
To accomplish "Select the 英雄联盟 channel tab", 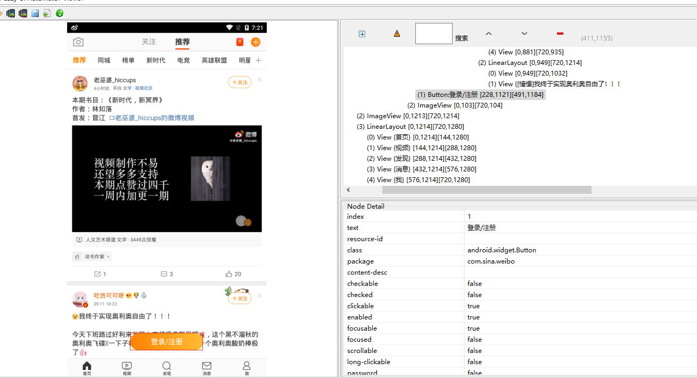I will click(214, 61).
